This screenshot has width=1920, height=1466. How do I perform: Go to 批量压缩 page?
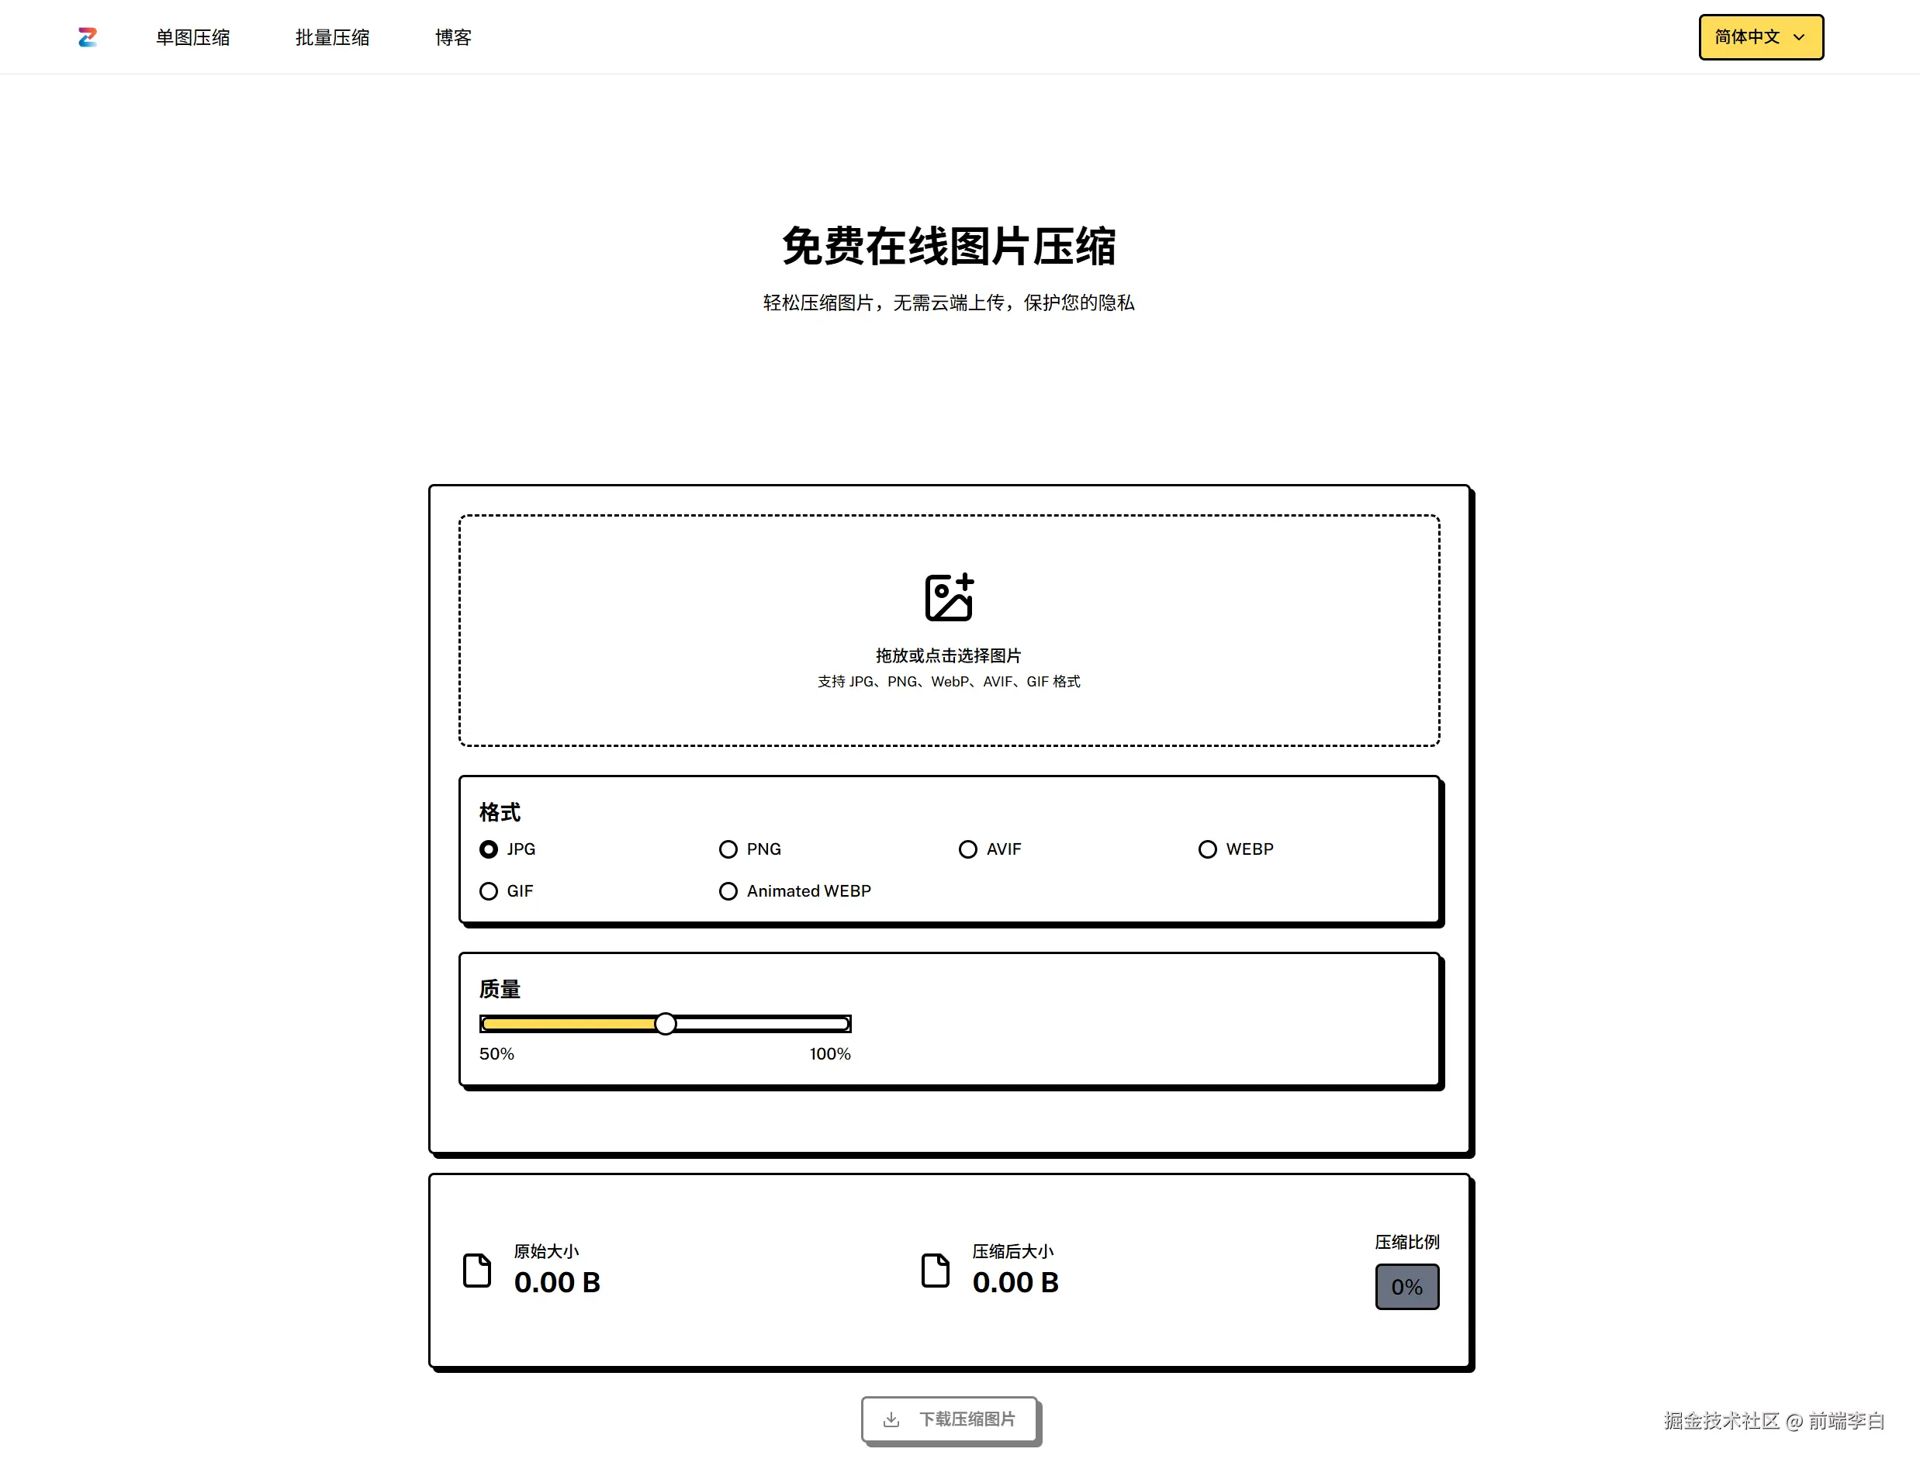click(333, 37)
